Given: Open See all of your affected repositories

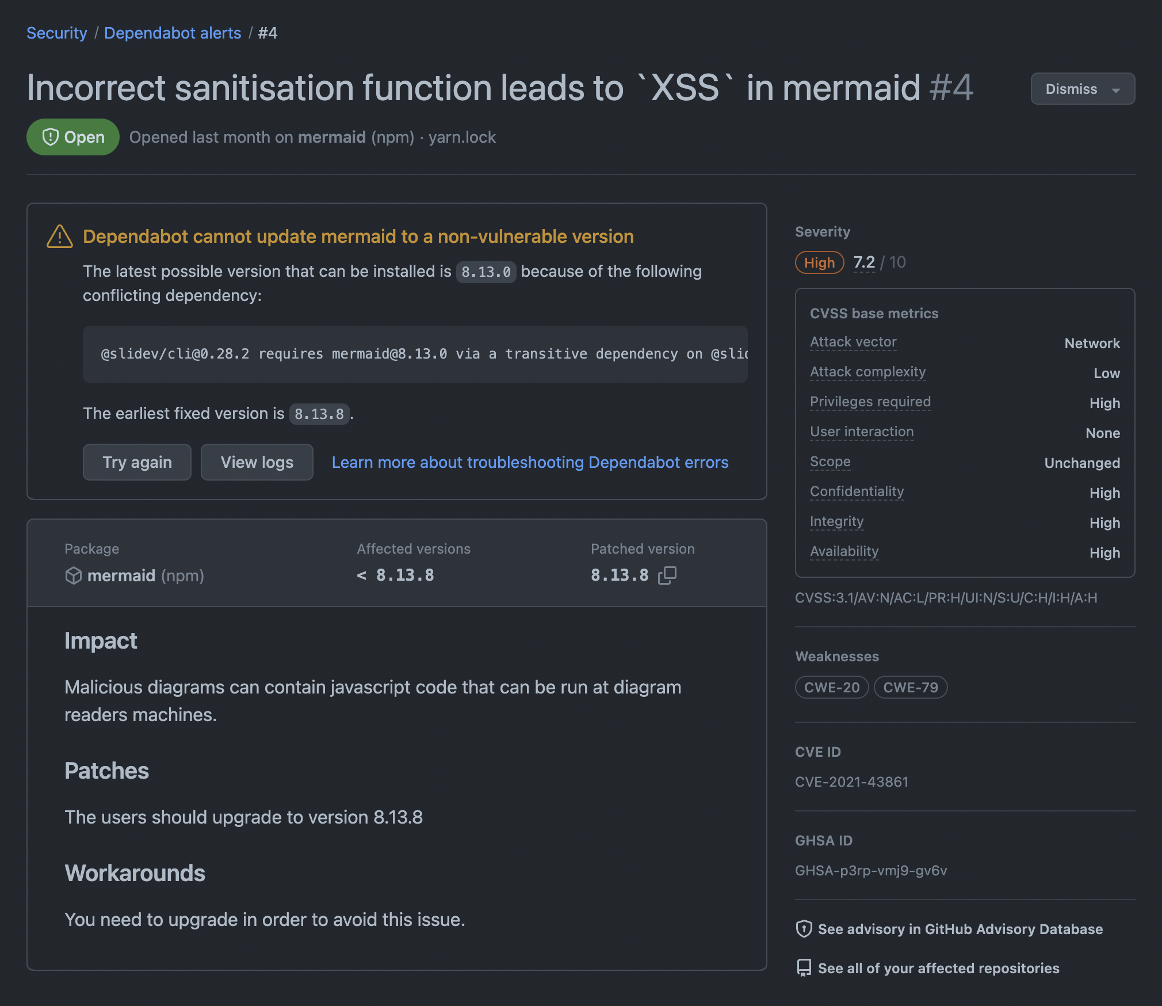Looking at the screenshot, I should point(938,968).
